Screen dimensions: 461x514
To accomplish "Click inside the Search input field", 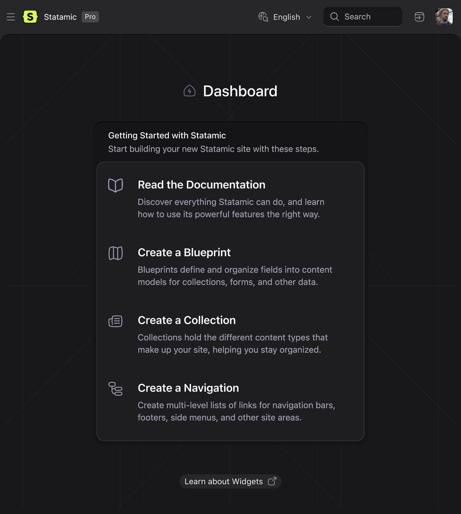I will (363, 17).
